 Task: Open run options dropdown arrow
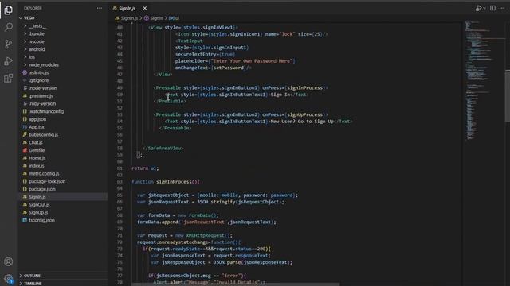click(484, 8)
